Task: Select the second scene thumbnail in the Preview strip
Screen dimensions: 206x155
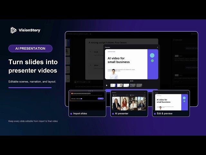Action: click(120, 85)
